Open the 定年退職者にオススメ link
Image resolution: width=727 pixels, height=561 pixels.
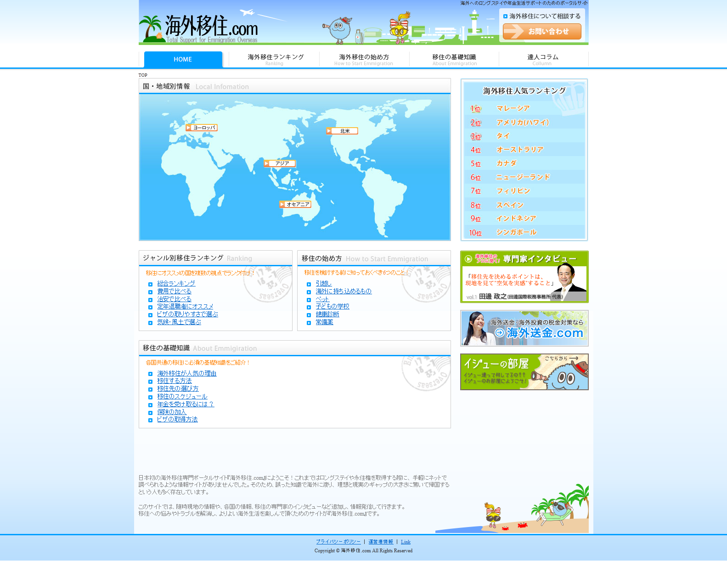click(x=185, y=307)
